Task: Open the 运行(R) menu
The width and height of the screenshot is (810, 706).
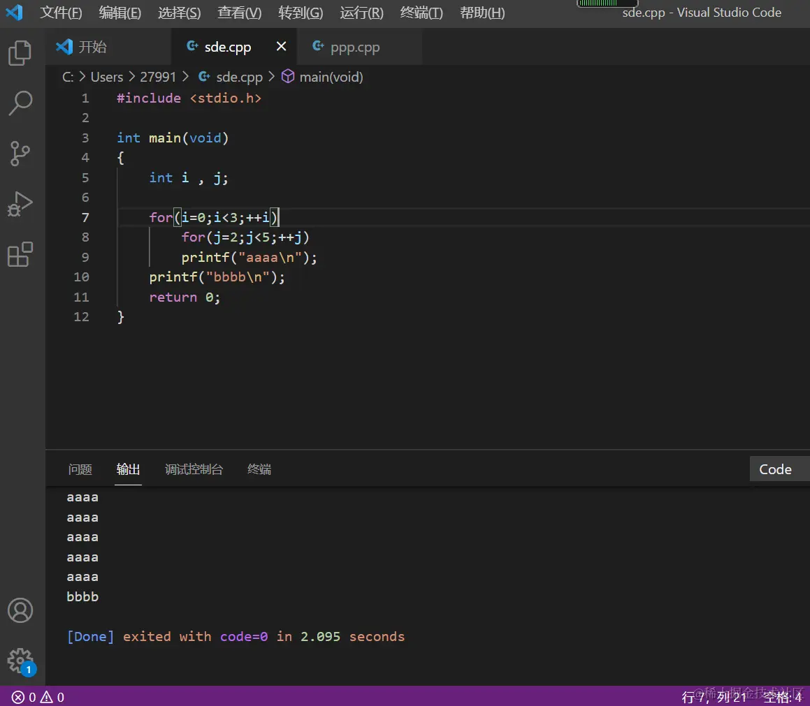Action: pos(361,13)
